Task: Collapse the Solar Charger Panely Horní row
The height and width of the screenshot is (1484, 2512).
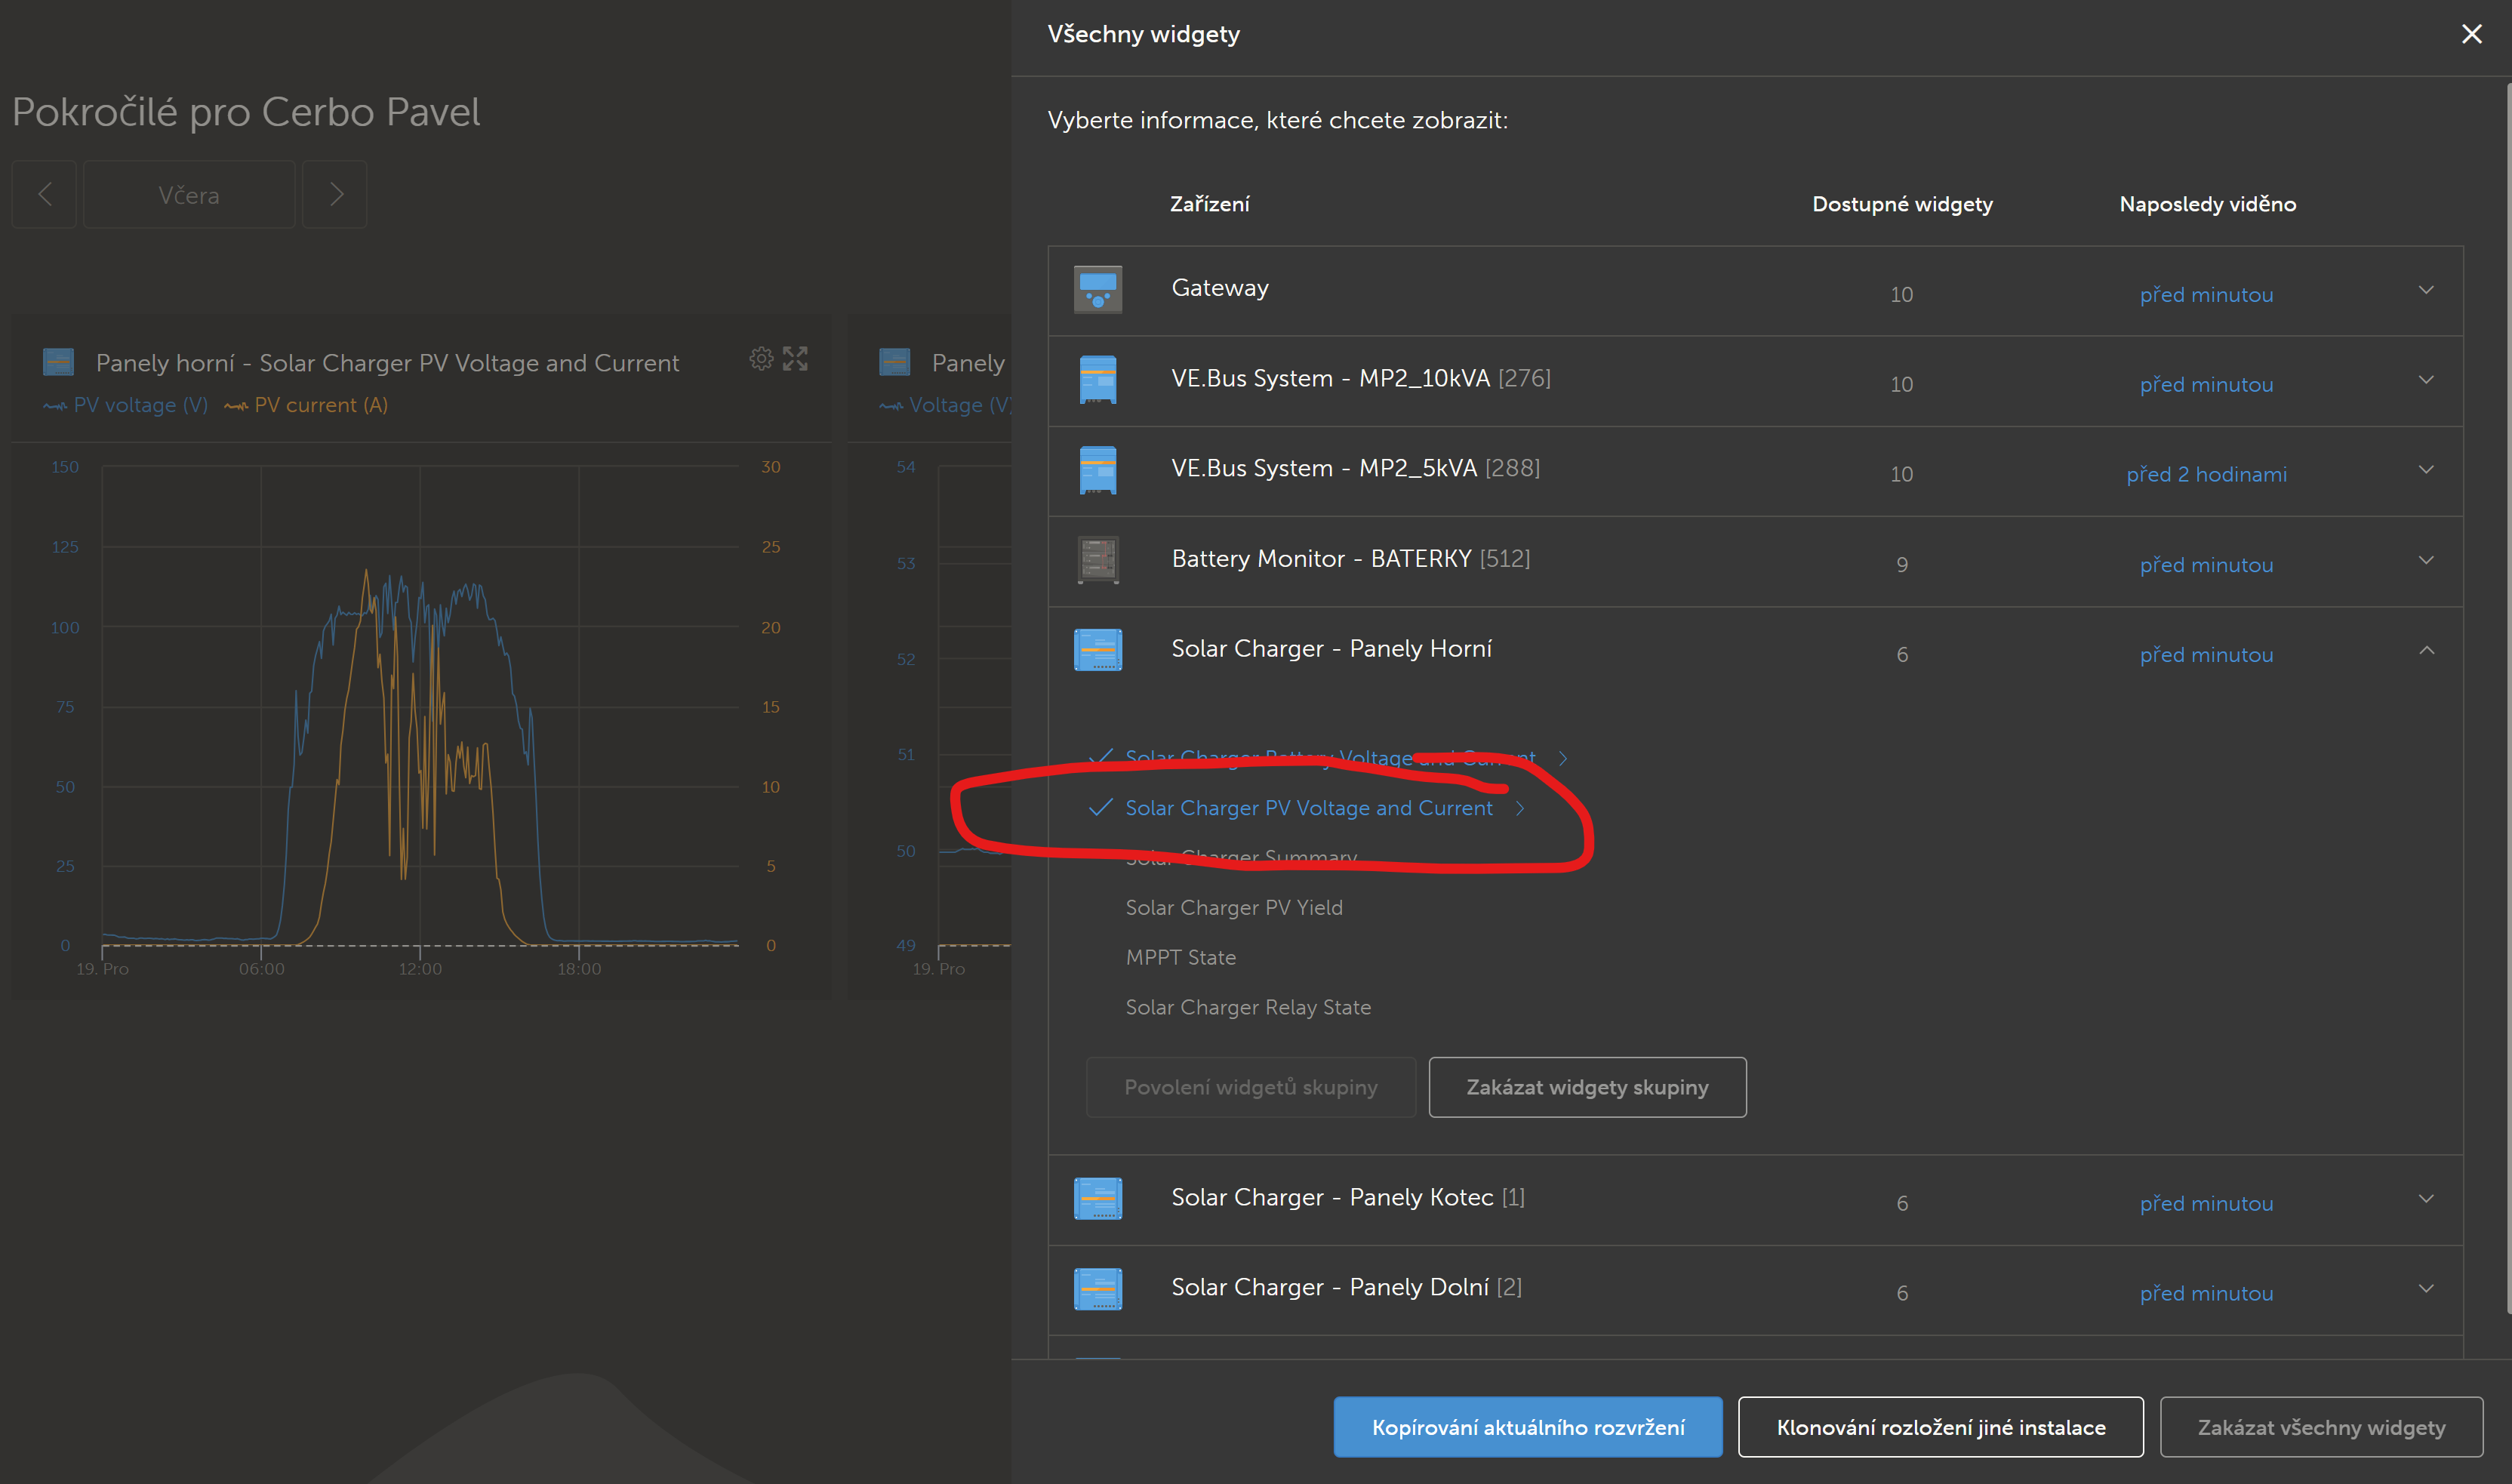Action: click(2425, 651)
